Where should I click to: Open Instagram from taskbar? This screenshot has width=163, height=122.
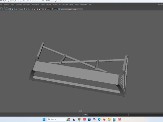(x=119, y=119)
